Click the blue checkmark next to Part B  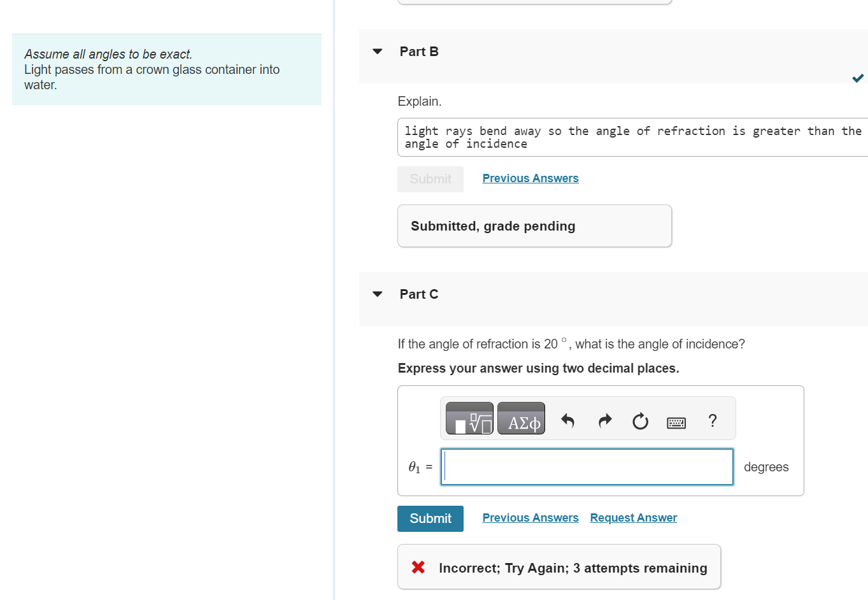coord(858,78)
